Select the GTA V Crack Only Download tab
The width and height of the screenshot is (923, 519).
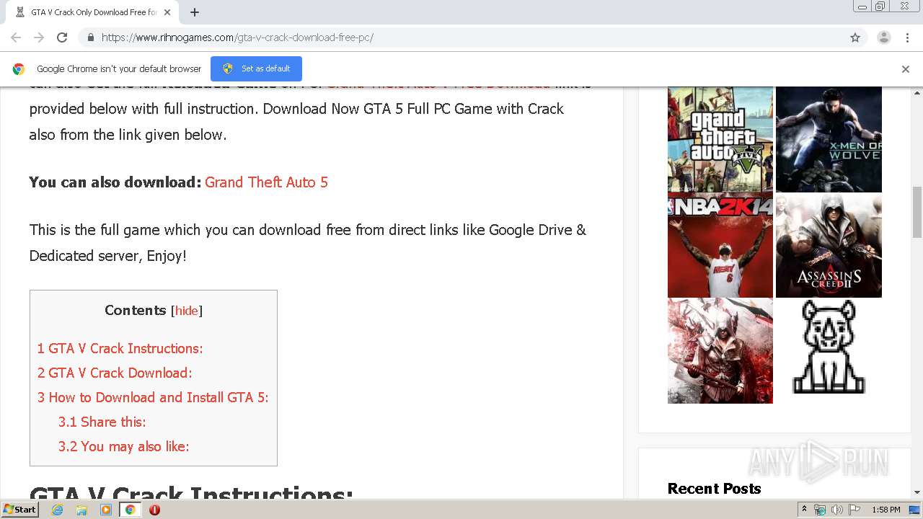click(x=92, y=12)
